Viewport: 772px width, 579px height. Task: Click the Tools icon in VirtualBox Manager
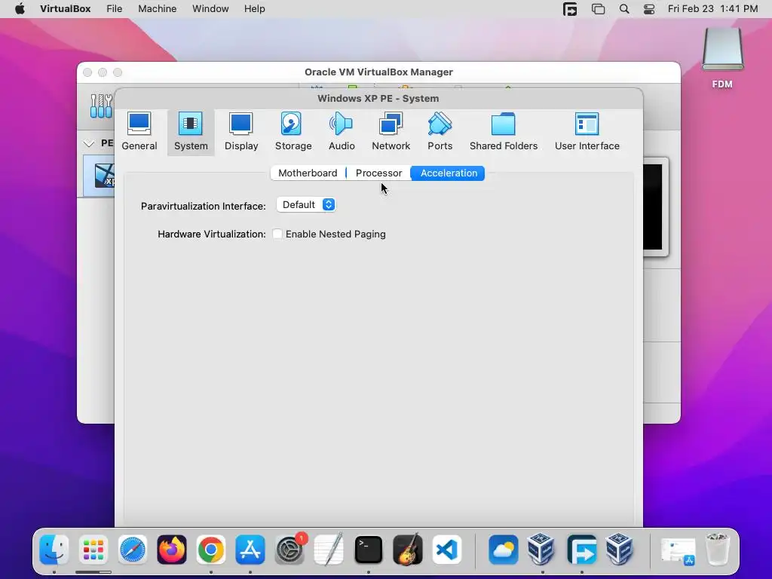(101, 106)
